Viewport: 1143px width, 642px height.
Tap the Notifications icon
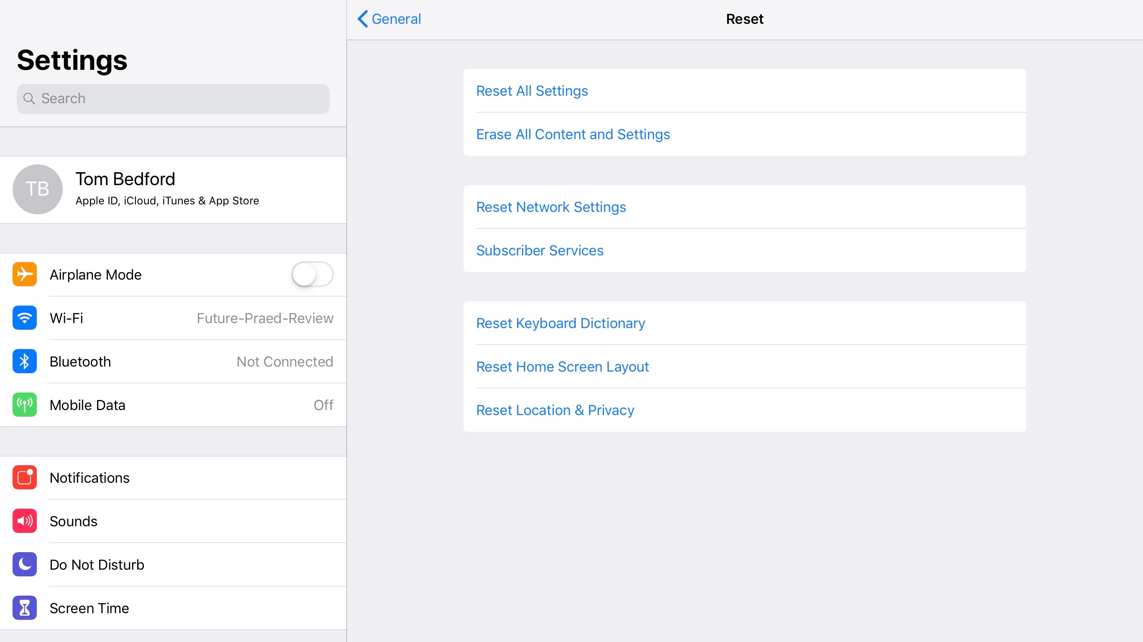click(x=24, y=477)
